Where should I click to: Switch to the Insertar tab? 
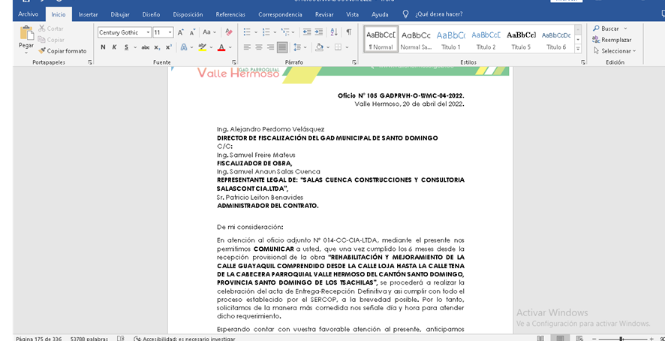click(x=88, y=14)
